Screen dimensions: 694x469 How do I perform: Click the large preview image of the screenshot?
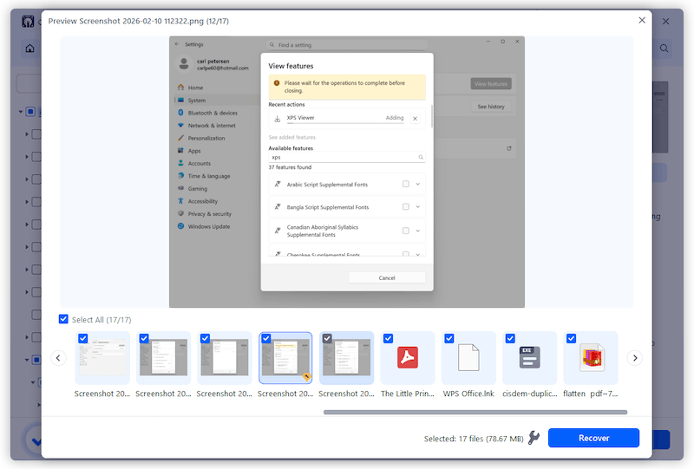(346, 172)
